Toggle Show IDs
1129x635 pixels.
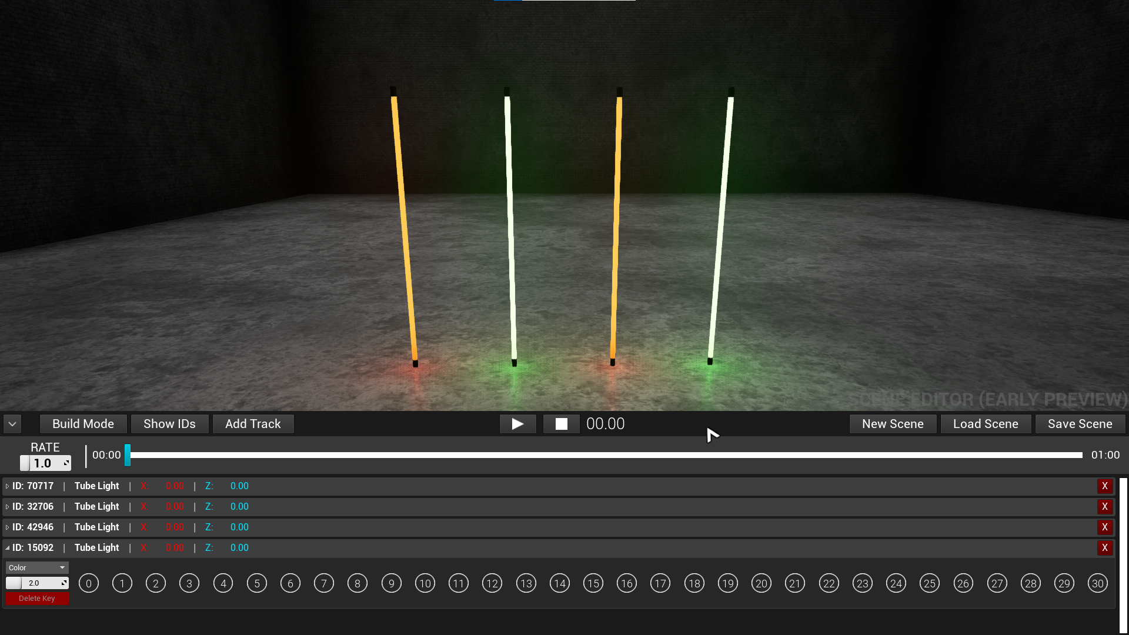pyautogui.click(x=169, y=424)
